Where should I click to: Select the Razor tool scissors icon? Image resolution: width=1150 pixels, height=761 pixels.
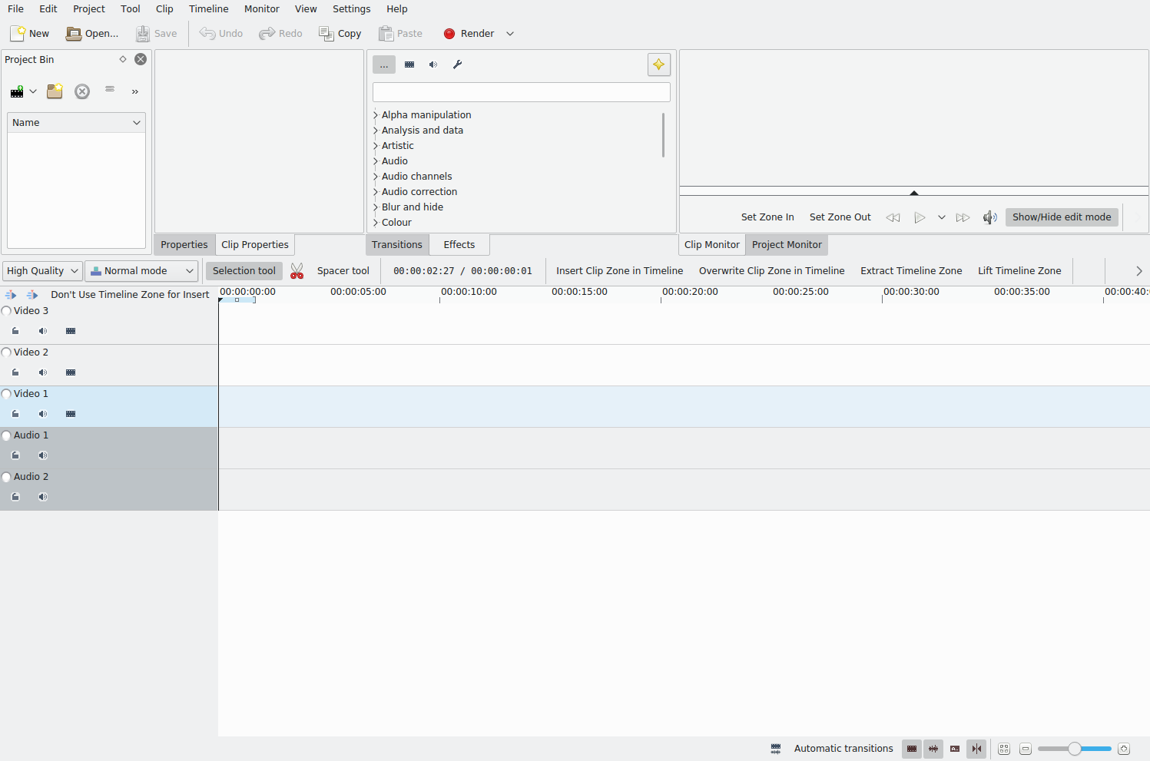[x=297, y=270]
